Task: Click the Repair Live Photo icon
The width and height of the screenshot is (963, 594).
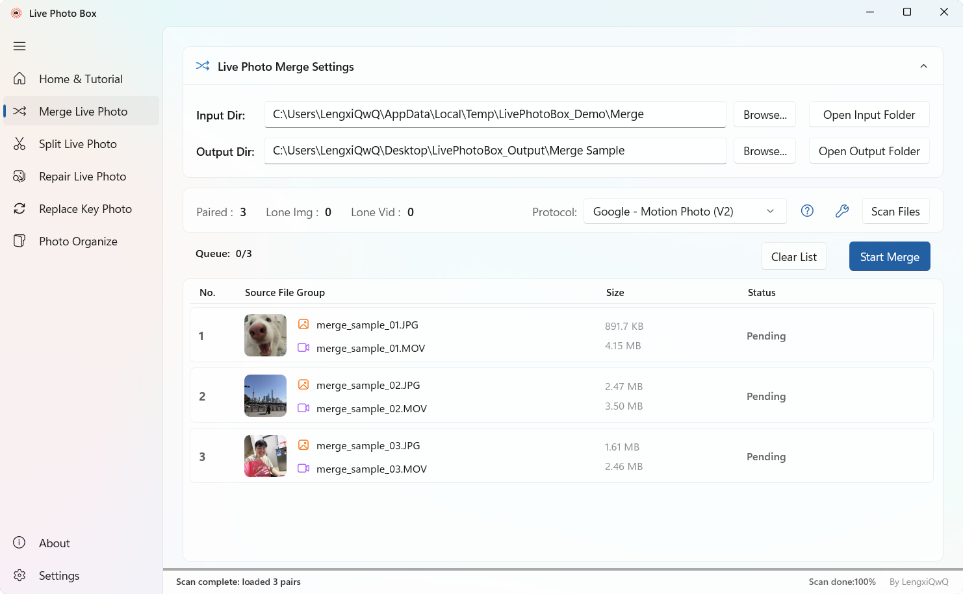Action: [19, 176]
